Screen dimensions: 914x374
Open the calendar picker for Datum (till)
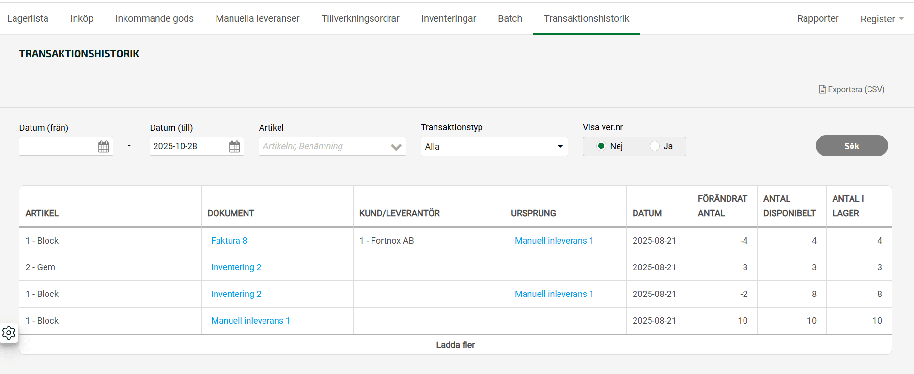[234, 146]
